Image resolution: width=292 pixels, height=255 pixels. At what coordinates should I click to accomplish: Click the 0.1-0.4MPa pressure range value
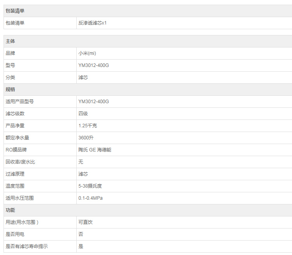click(x=90, y=198)
